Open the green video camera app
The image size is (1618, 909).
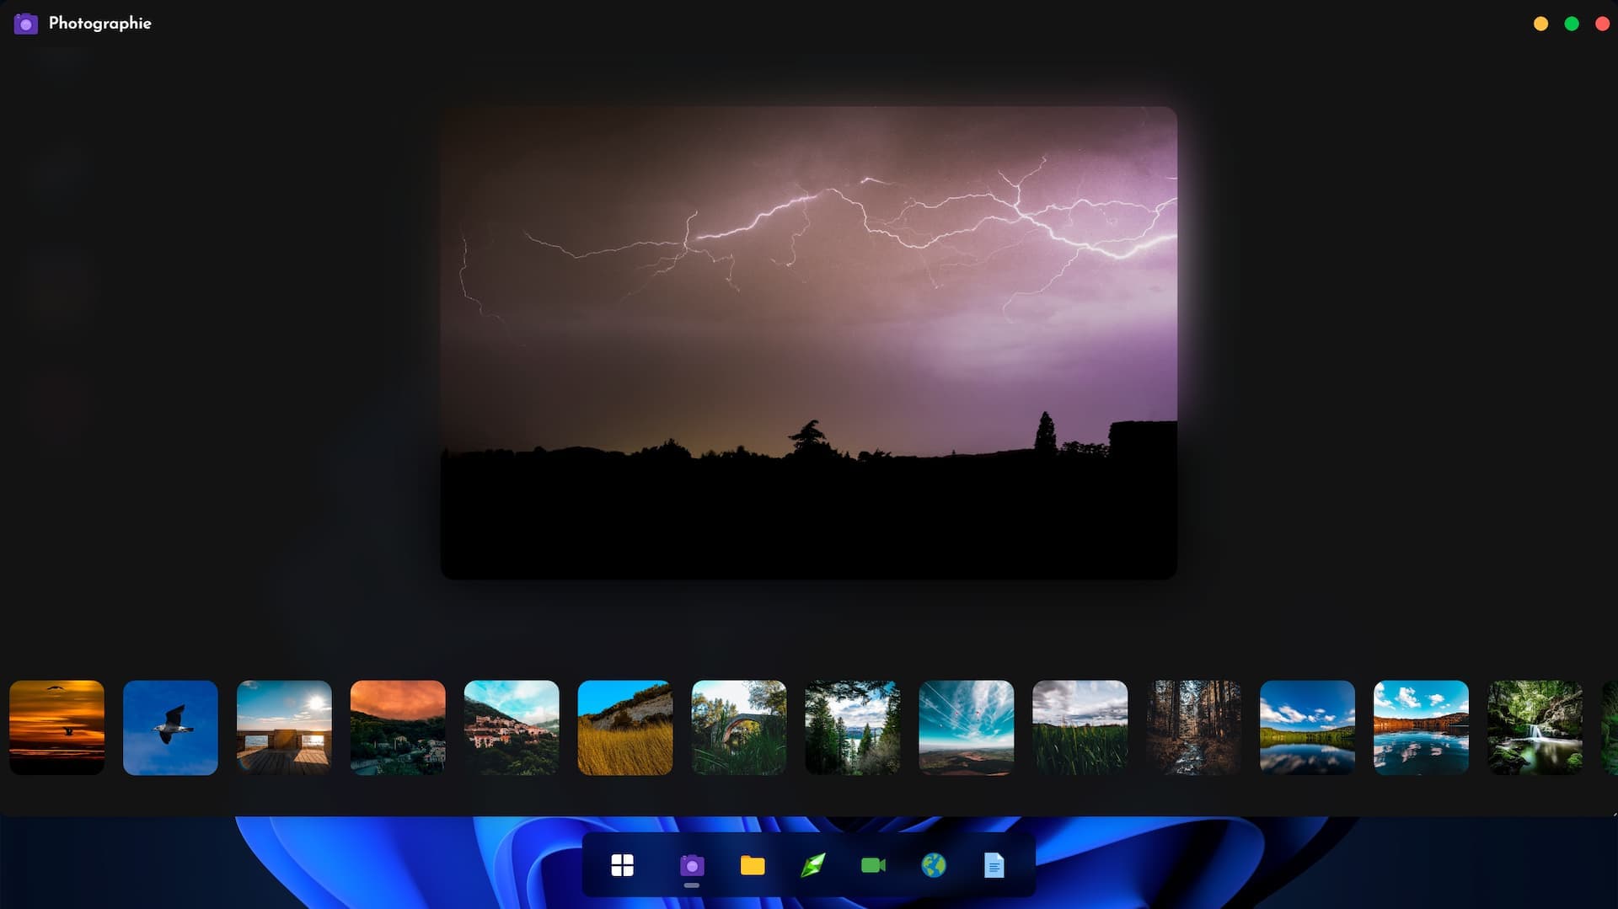point(873,865)
